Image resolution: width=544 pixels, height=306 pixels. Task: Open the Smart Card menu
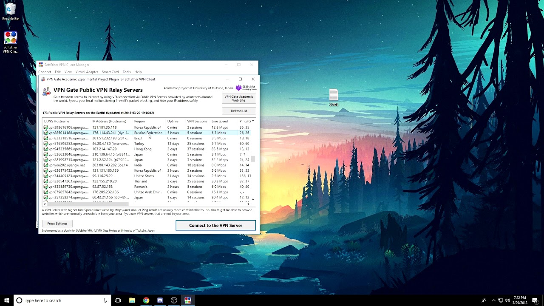[110, 72]
